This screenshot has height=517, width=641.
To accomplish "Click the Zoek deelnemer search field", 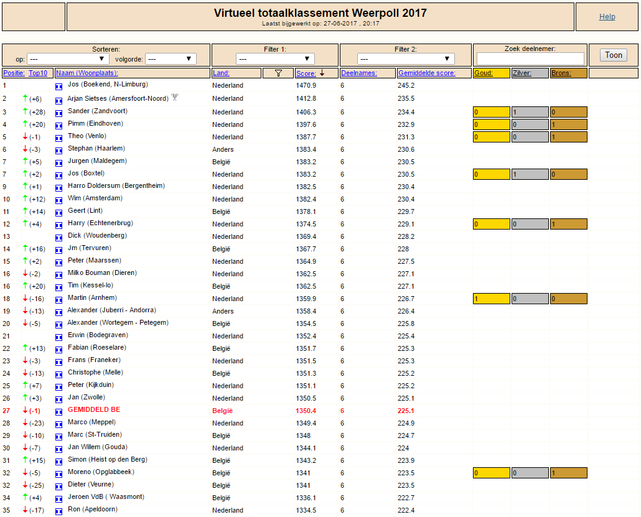I will (x=530, y=59).
